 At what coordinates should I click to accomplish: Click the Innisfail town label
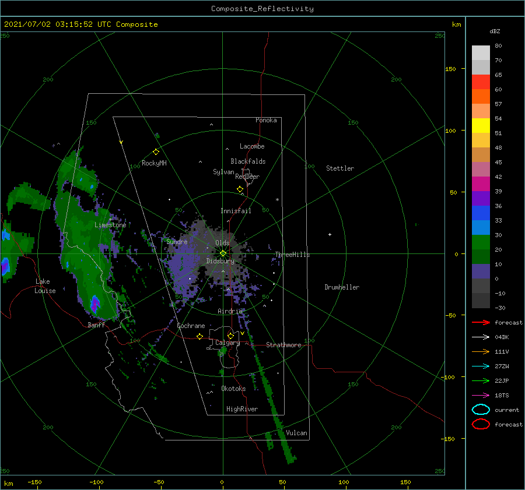(236, 211)
